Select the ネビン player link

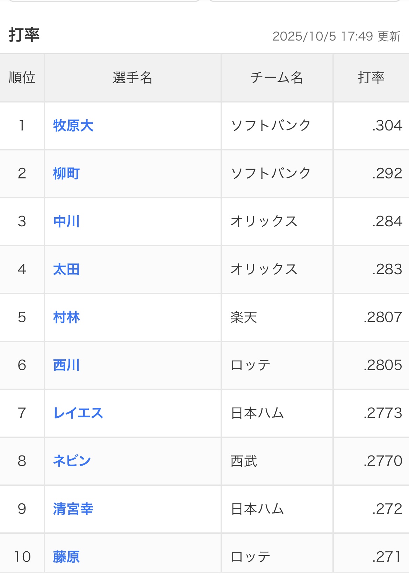click(x=72, y=461)
